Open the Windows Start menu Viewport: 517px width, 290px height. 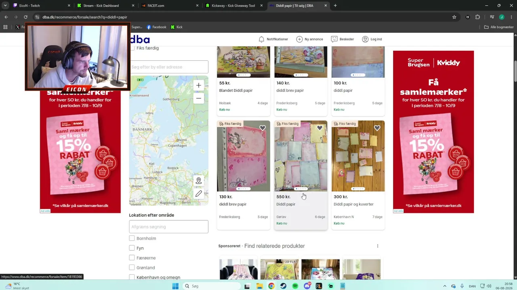tap(175, 286)
